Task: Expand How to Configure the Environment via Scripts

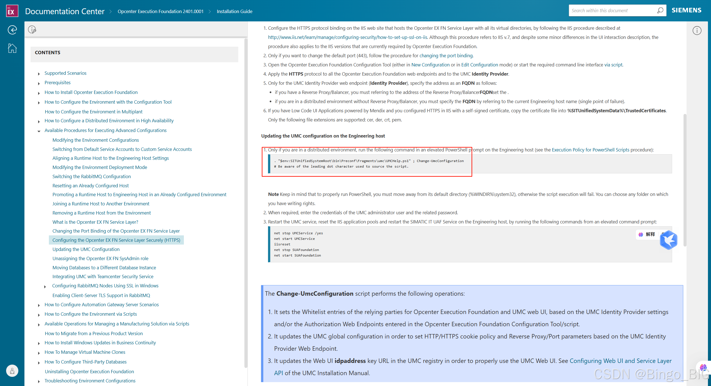Action: [x=39, y=315]
